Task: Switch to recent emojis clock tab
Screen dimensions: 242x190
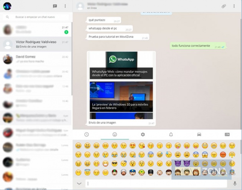Action: tap(86, 135)
